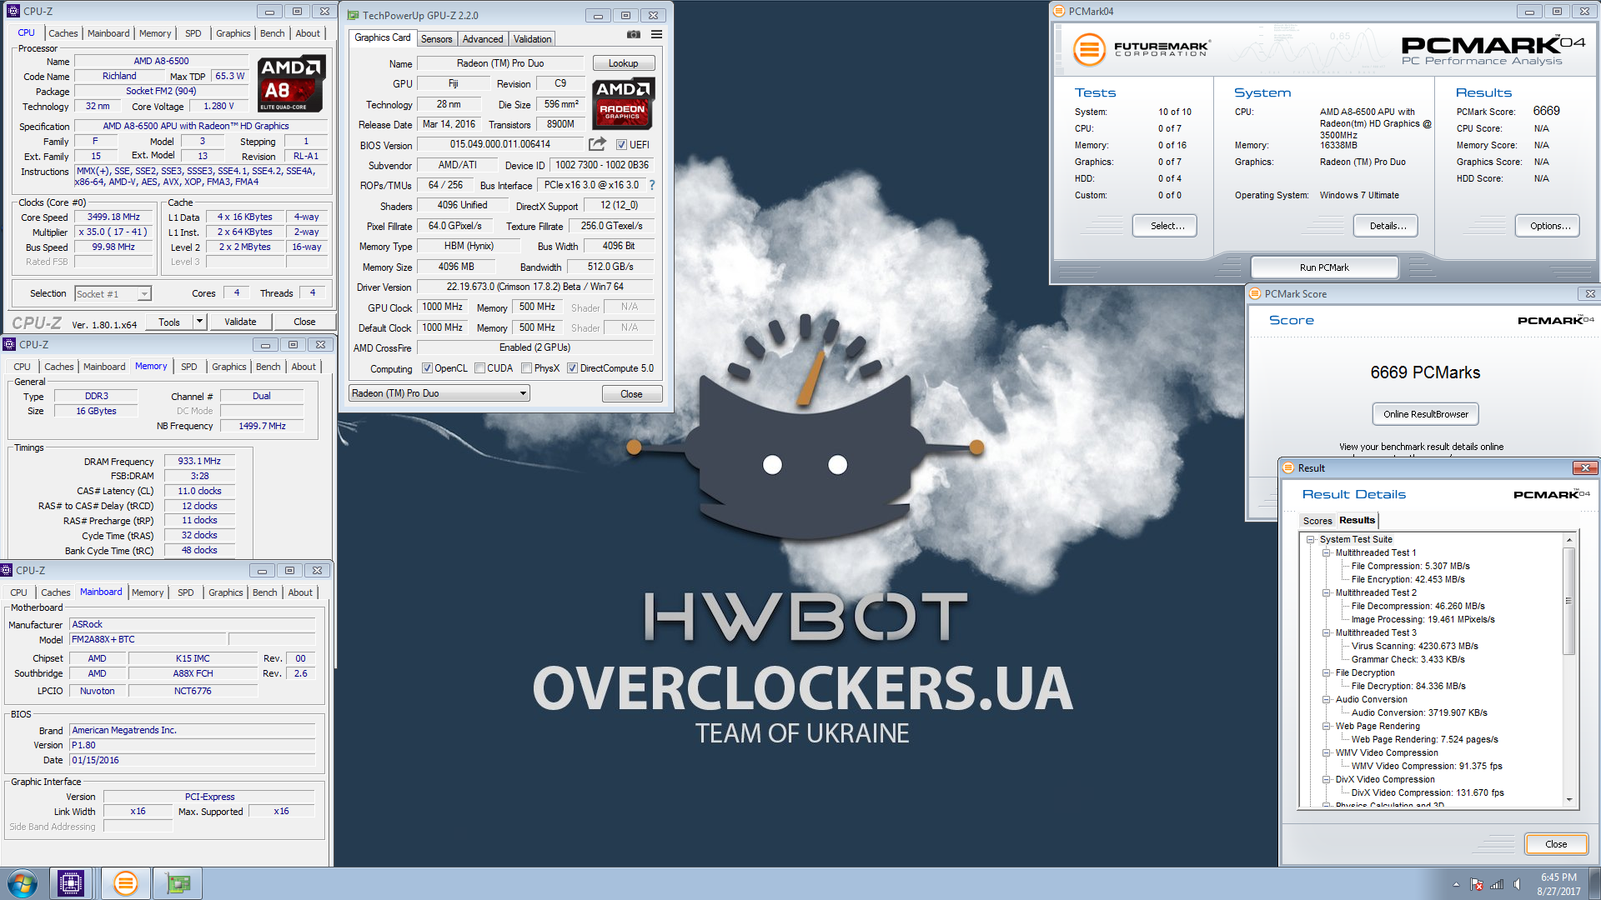Image resolution: width=1601 pixels, height=900 pixels.
Task: Click the Bus Interface question mark in GPU-Z
Action: (652, 185)
